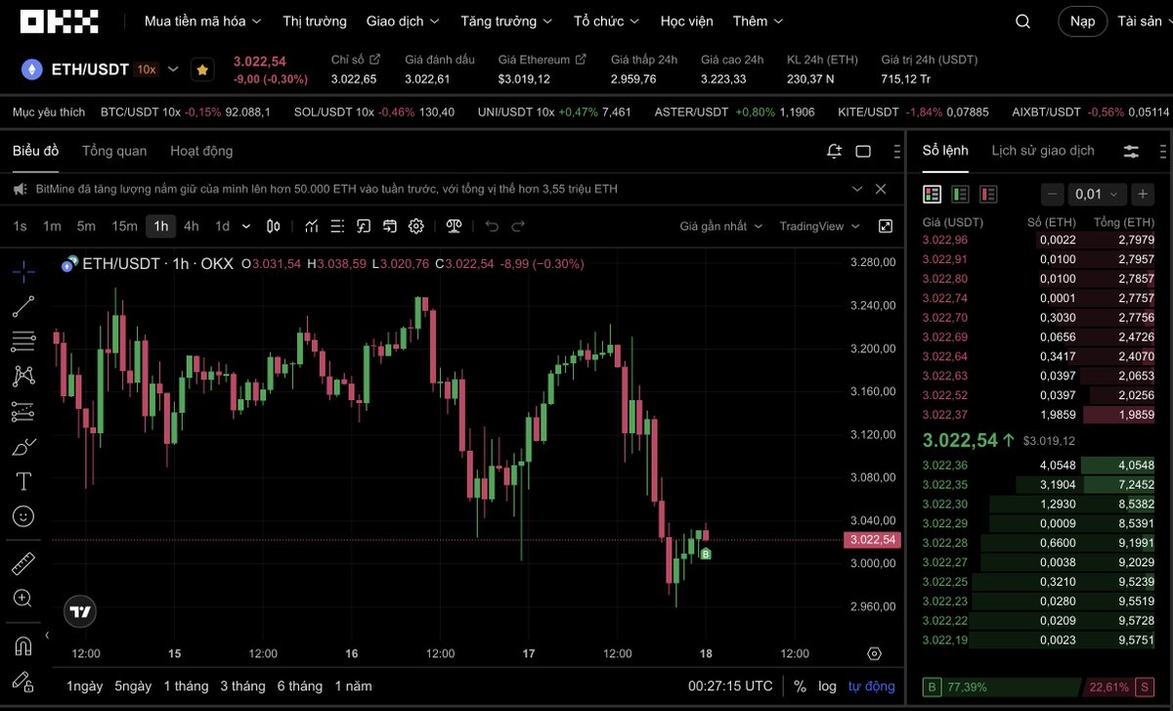Open 'Giá gần nhất' price type dropdown
1173x711 pixels.
pyautogui.click(x=721, y=226)
